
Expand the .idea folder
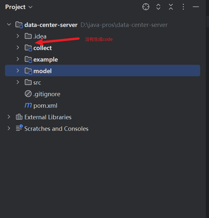(18, 36)
